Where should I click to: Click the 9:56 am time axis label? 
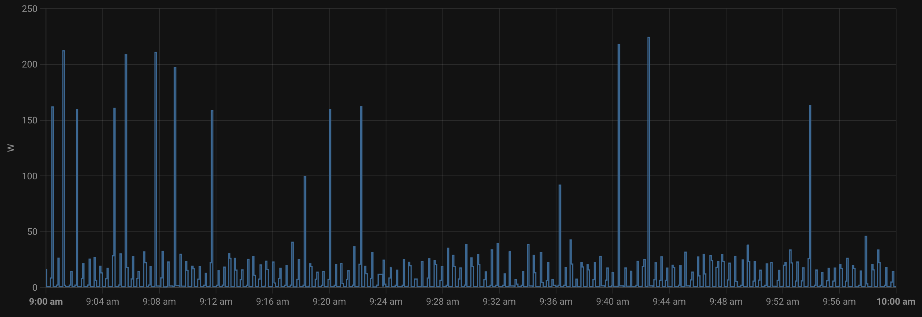point(839,302)
